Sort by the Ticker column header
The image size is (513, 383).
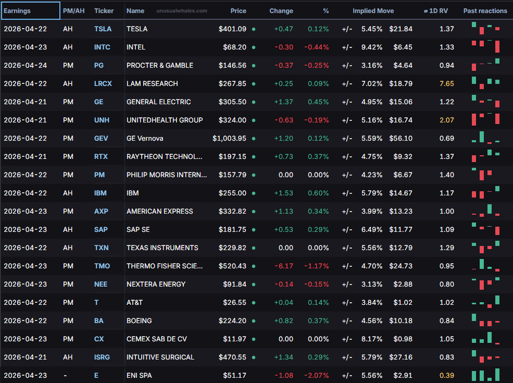coord(104,11)
